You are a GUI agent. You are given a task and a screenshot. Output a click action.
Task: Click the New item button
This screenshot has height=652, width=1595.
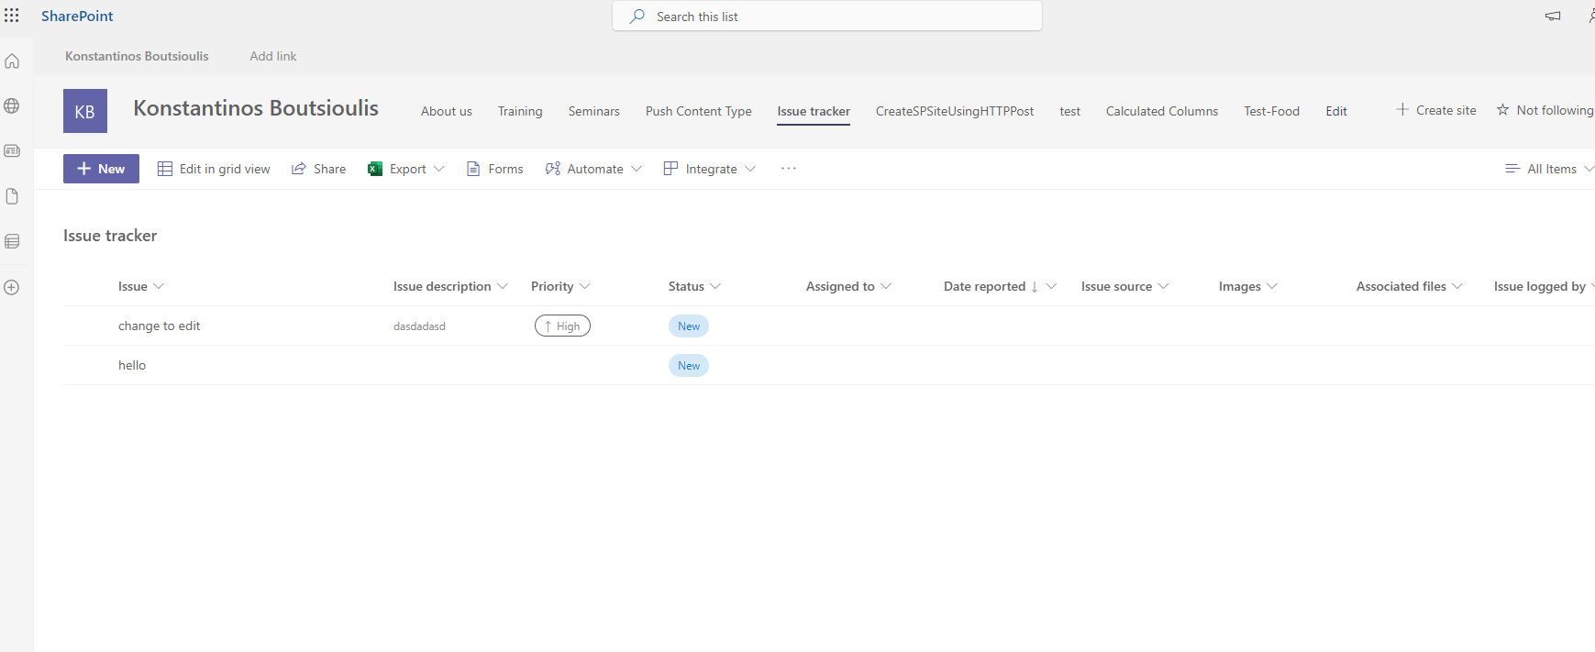(x=101, y=169)
